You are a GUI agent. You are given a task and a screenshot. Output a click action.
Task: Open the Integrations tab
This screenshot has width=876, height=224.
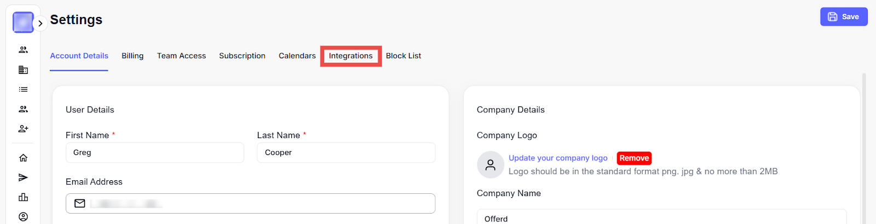[x=350, y=56]
